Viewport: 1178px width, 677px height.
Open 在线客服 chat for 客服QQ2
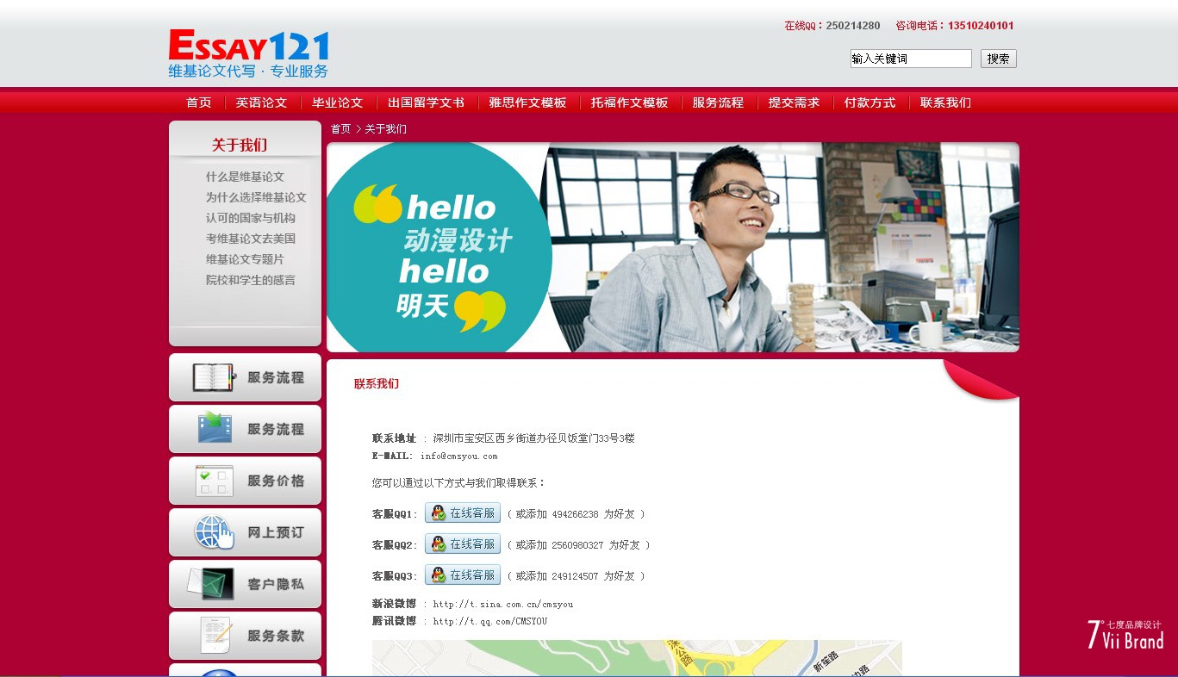(x=463, y=544)
